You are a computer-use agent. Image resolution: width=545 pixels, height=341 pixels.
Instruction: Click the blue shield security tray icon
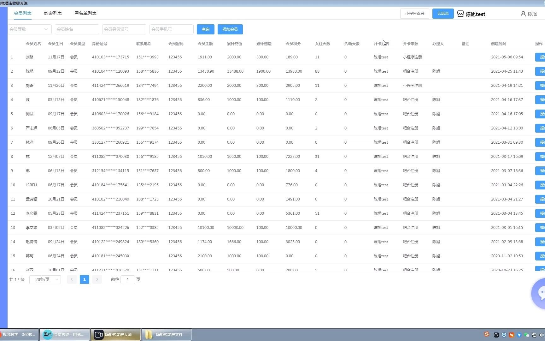504,335
